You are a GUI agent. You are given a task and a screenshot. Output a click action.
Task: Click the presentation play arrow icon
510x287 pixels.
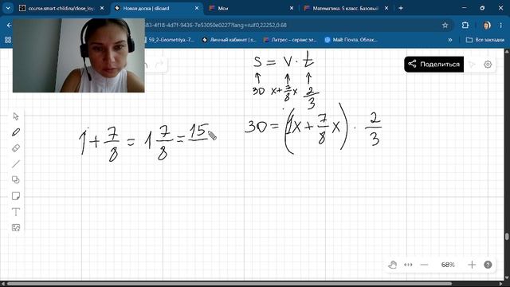(x=472, y=65)
